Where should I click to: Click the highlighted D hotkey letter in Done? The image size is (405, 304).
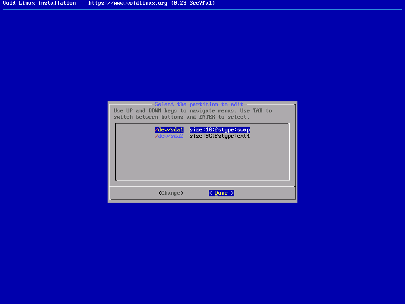point(217,193)
